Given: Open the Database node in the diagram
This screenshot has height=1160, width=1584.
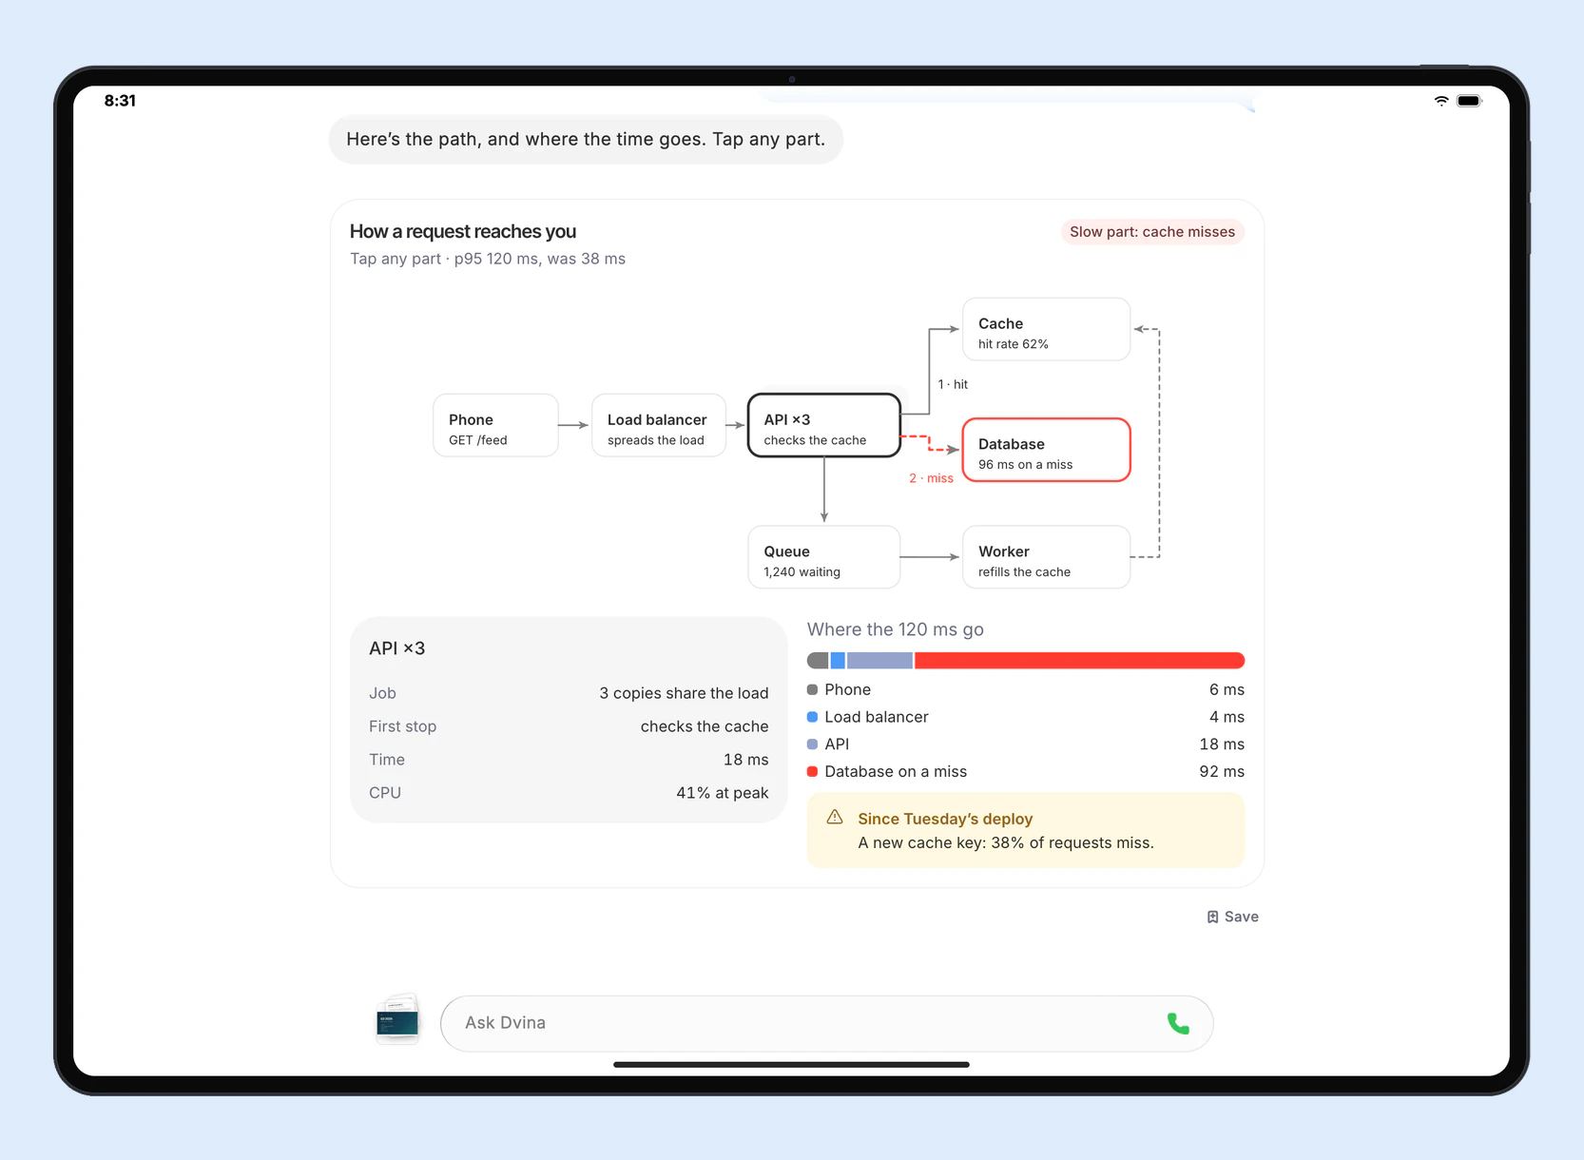Looking at the screenshot, I should pyautogui.click(x=1047, y=450).
